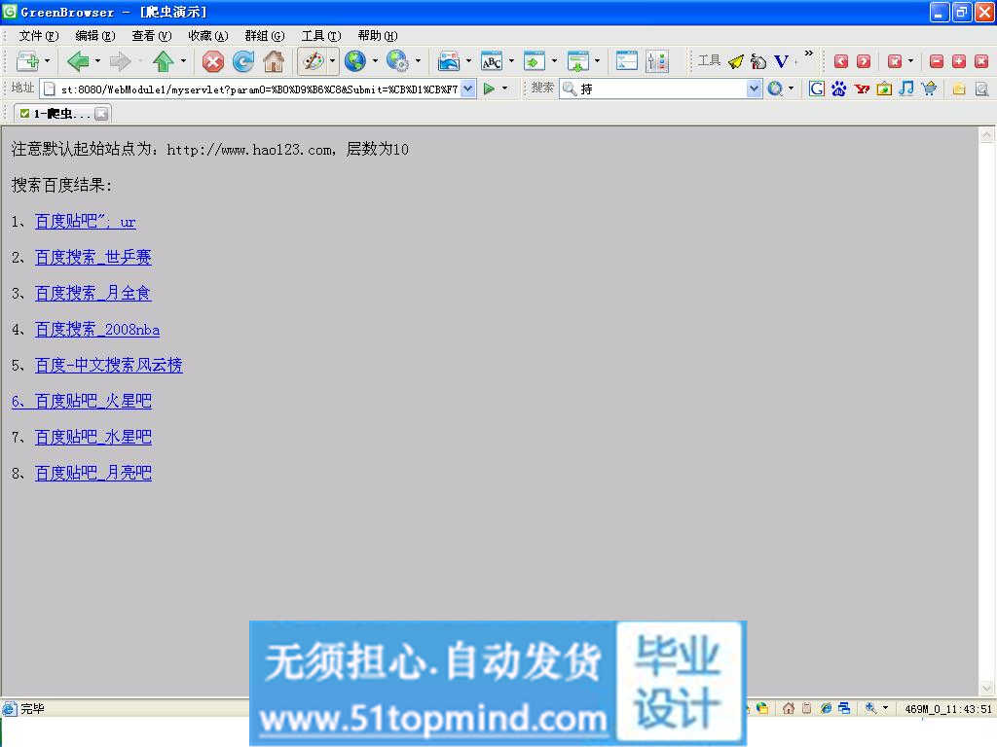This screenshot has width=997, height=747.
Task: Close the 1-爬虫 tab with its X
Action: tap(101, 115)
